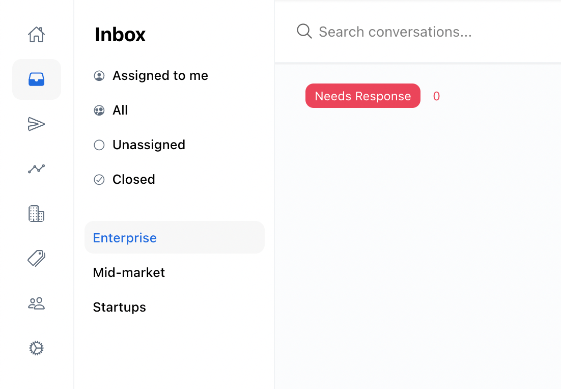The image size is (561, 389).
Task: Click the Needs Response red badge
Action: click(x=362, y=96)
